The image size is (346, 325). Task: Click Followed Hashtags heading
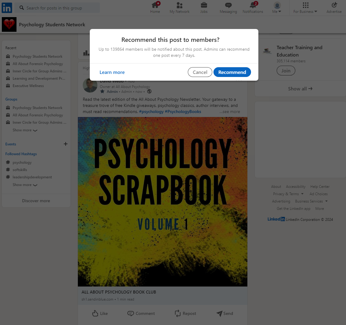pyautogui.click(x=21, y=154)
